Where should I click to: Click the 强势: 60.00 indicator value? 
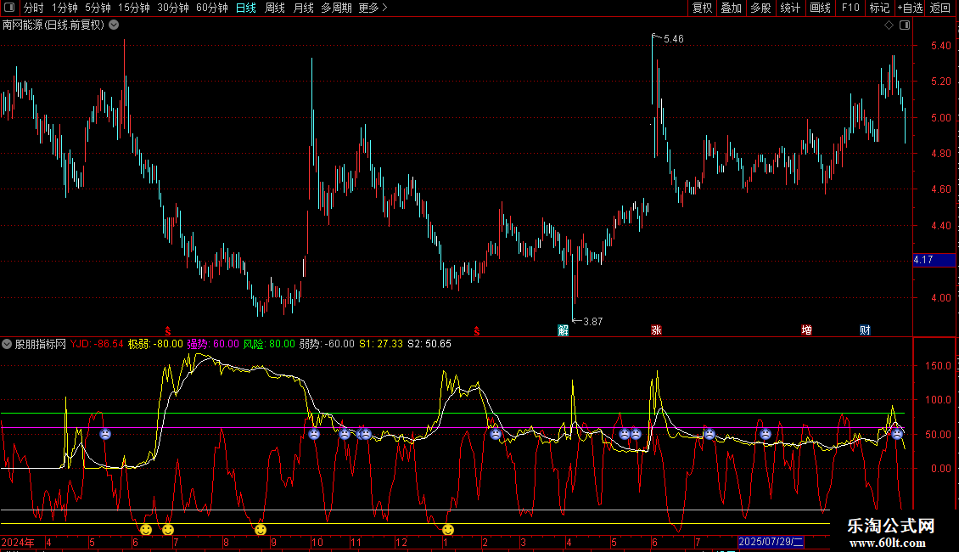pyautogui.click(x=213, y=344)
